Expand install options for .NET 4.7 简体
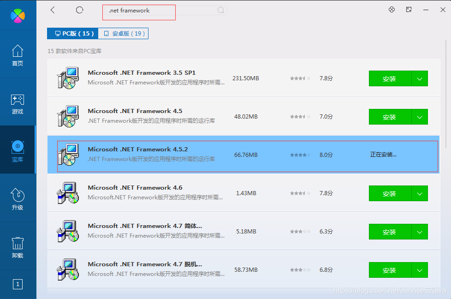Viewport: 451px width, 299px height. [x=420, y=231]
